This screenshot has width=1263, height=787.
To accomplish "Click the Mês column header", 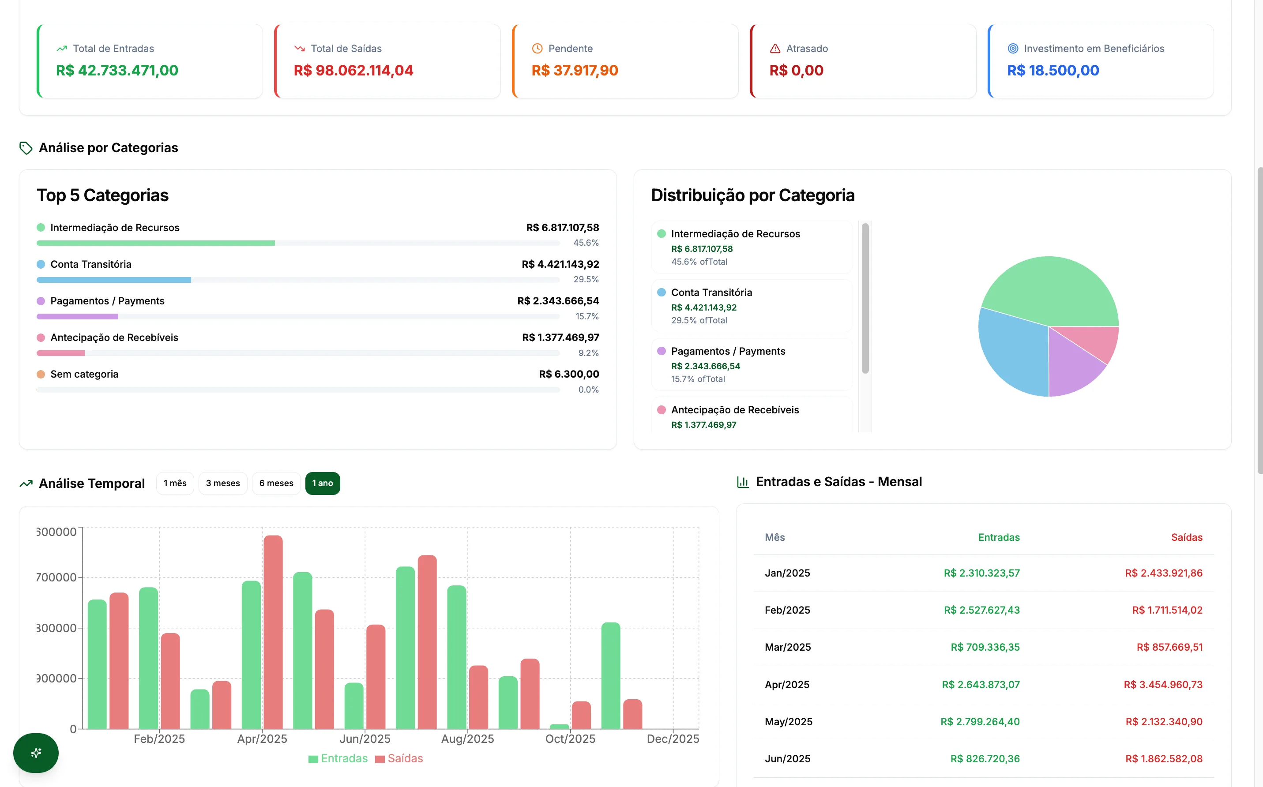I will [x=774, y=537].
